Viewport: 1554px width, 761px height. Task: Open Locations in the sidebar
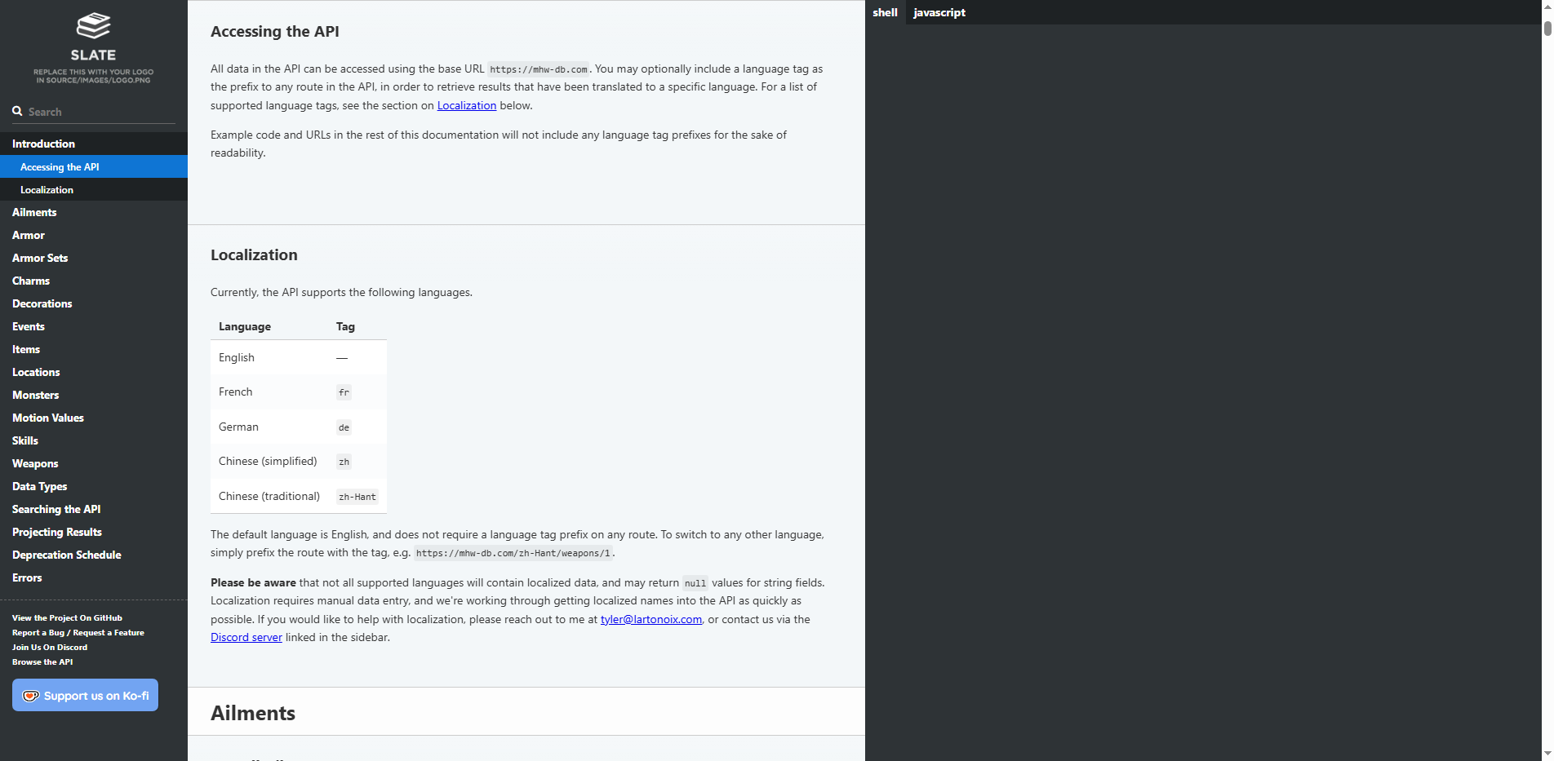point(94,372)
